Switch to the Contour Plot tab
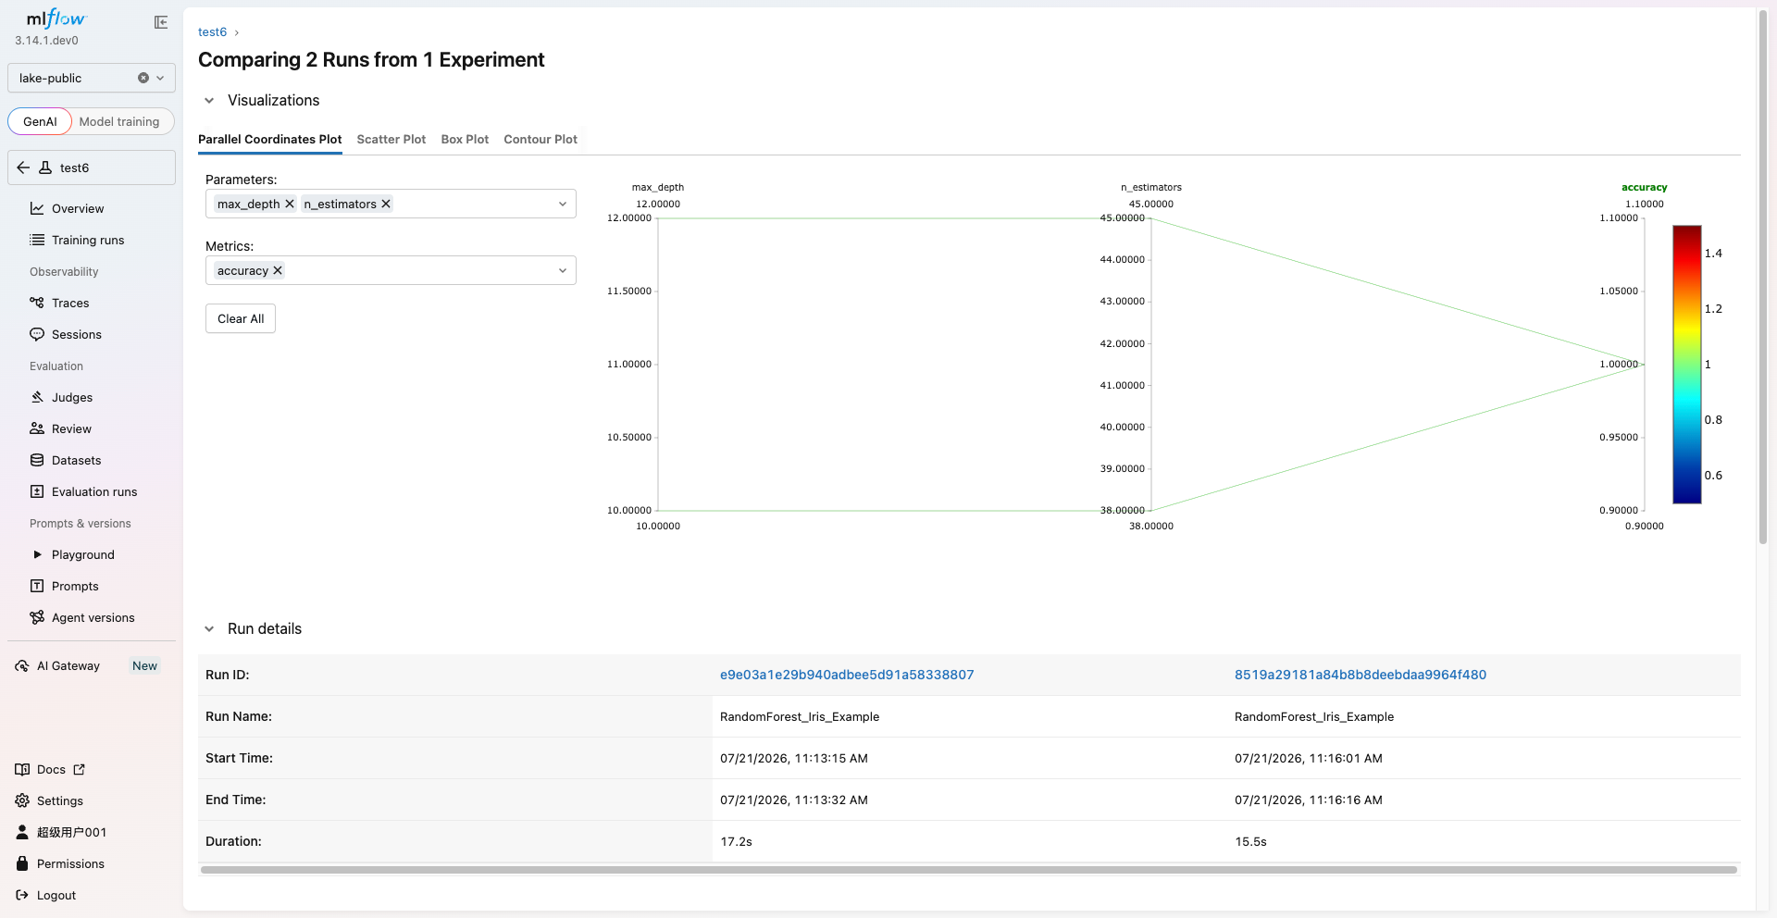 coord(541,139)
